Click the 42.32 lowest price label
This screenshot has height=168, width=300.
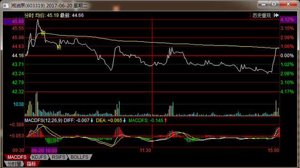click(x=18, y=92)
